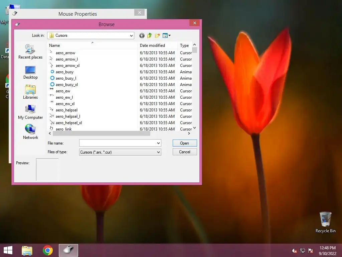The image size is (342, 257).
Task: Open the View Menu dropdown
Action: [167, 35]
